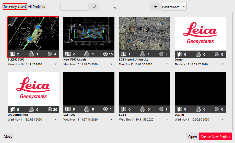235x143 pixels.
Task: Click the project search input field
Action: (74, 7)
